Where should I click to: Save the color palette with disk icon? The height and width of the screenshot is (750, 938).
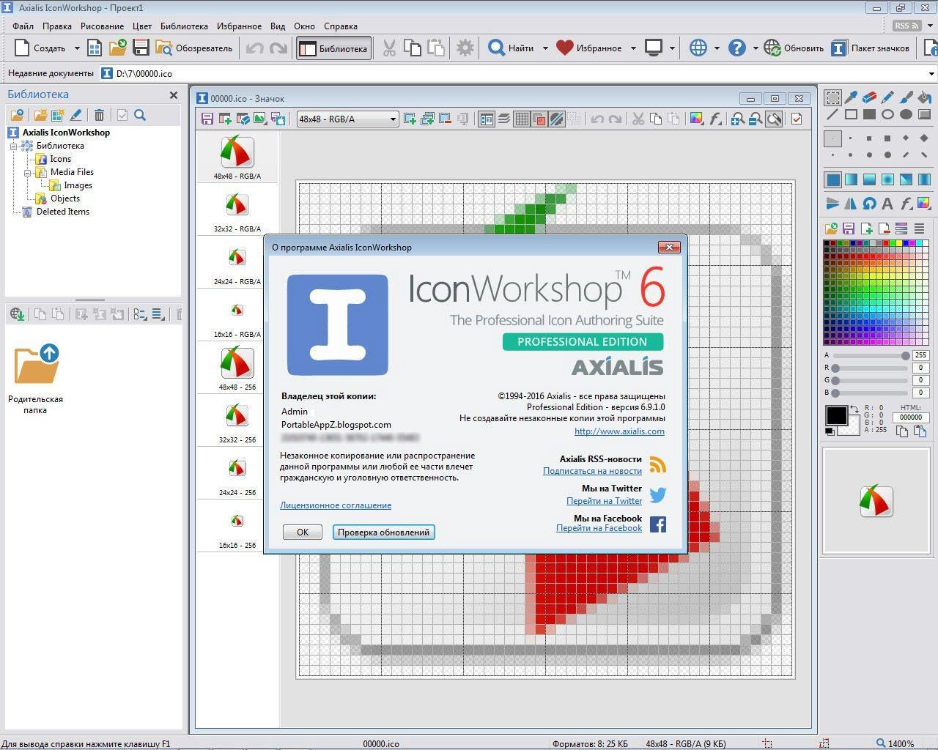pyautogui.click(x=849, y=229)
